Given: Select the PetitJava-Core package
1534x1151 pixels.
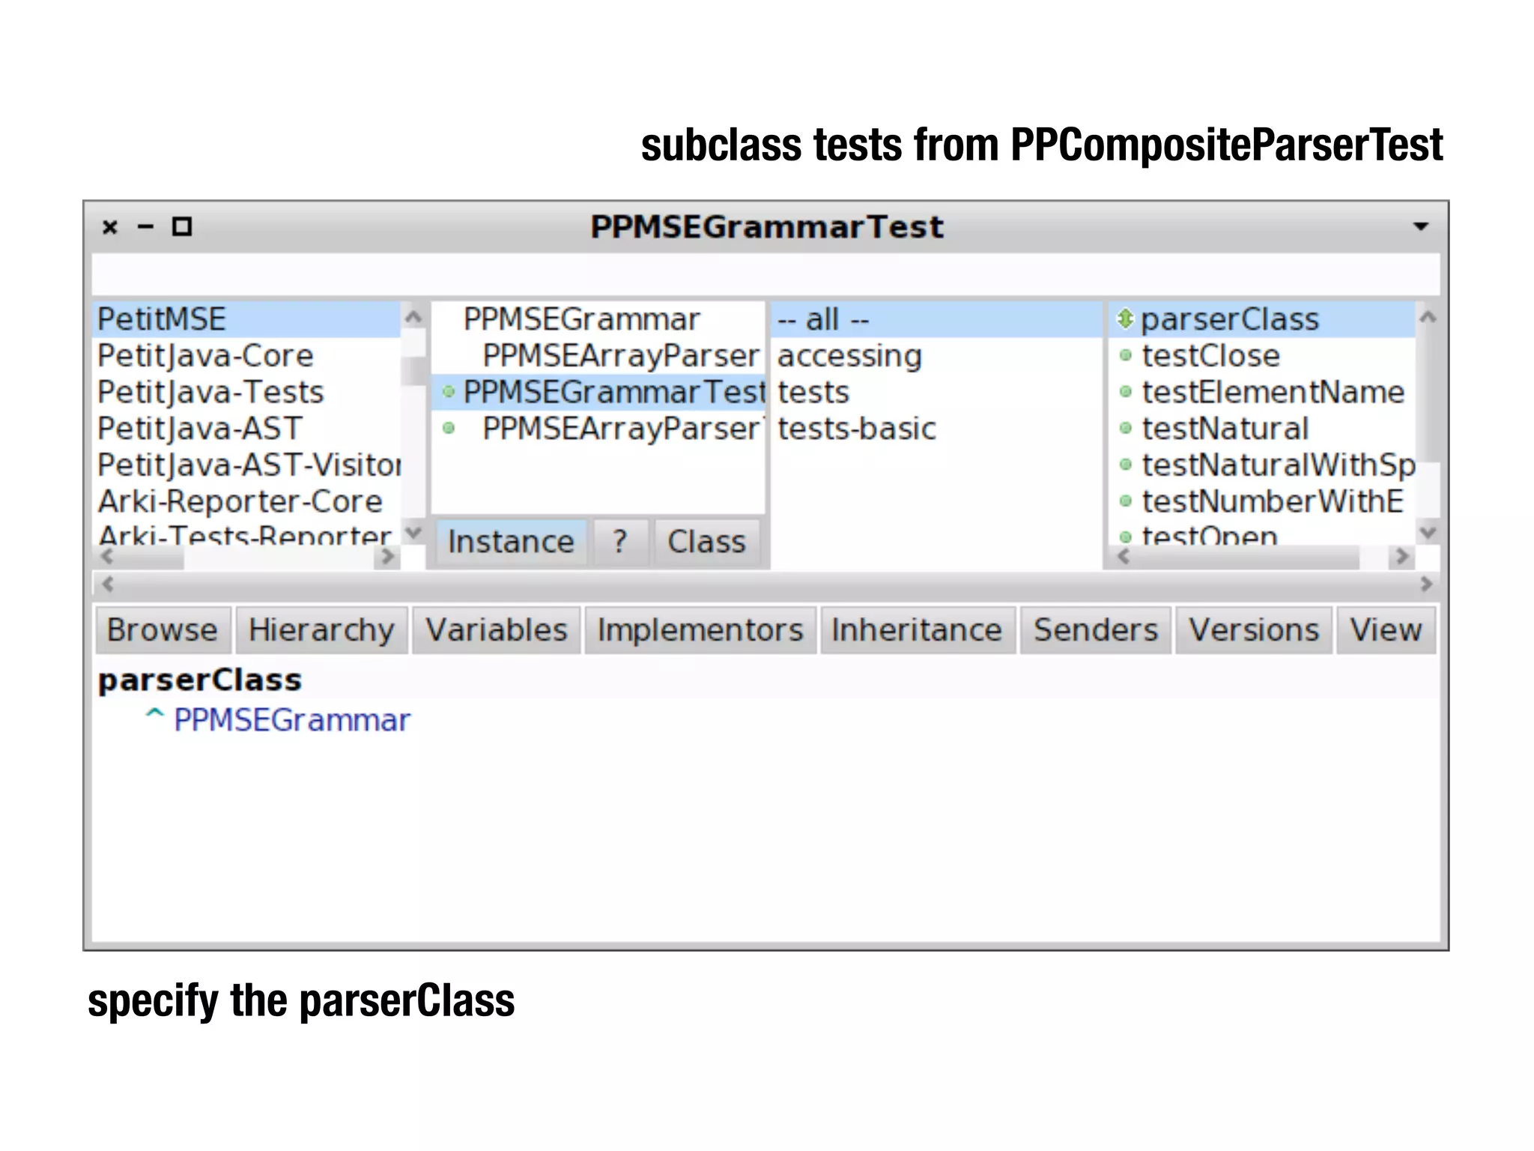Looking at the screenshot, I should tap(246, 356).
